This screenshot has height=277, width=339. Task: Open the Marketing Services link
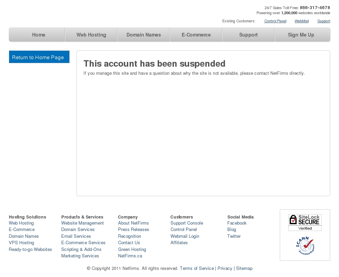[80, 256]
